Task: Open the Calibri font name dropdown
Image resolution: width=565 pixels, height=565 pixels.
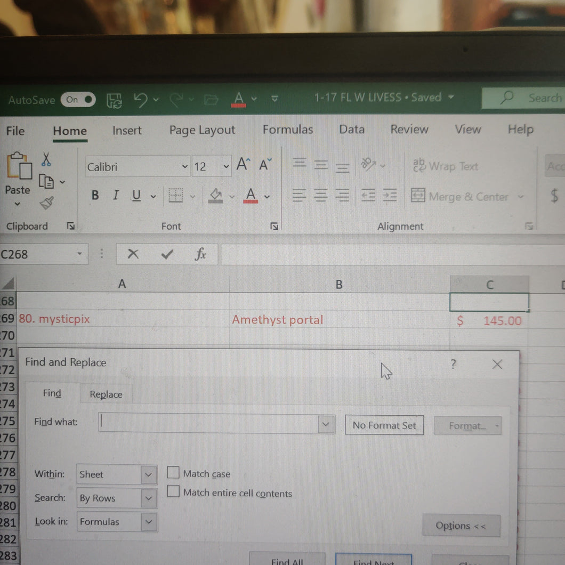Action: pos(184,166)
